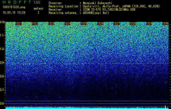Click receiver value ICOM IC-575 53.7492 MHz
The width and height of the screenshot is (171, 109).
click(x=109, y=10)
